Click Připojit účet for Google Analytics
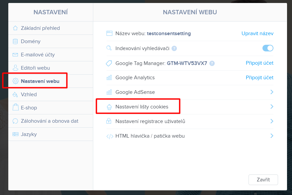This screenshot has height=195, width=292. click(x=259, y=78)
